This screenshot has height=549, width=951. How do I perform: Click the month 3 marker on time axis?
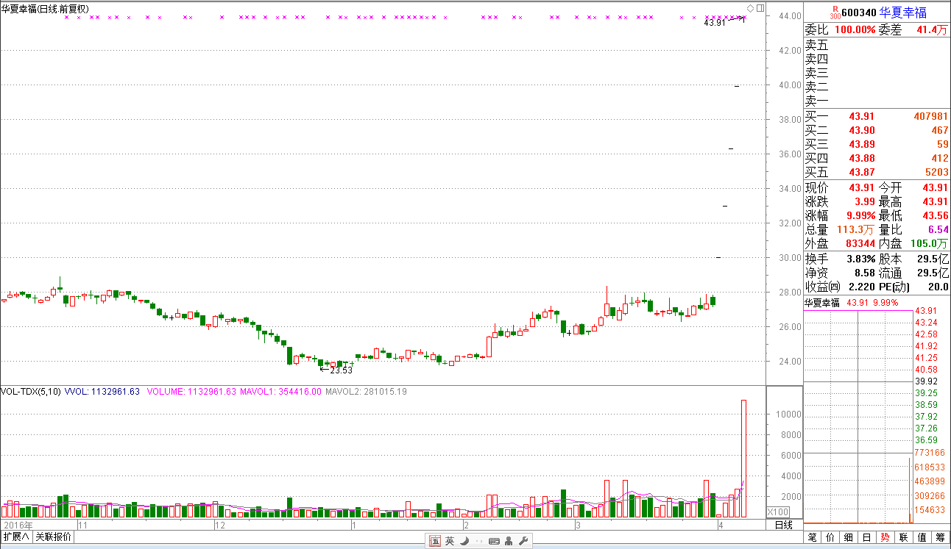pyautogui.click(x=579, y=525)
